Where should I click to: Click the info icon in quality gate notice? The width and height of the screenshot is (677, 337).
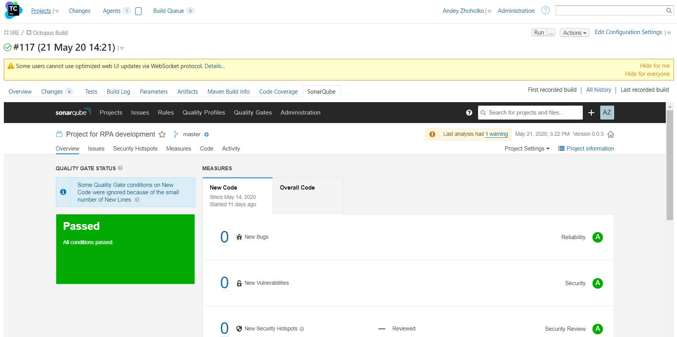[63, 192]
